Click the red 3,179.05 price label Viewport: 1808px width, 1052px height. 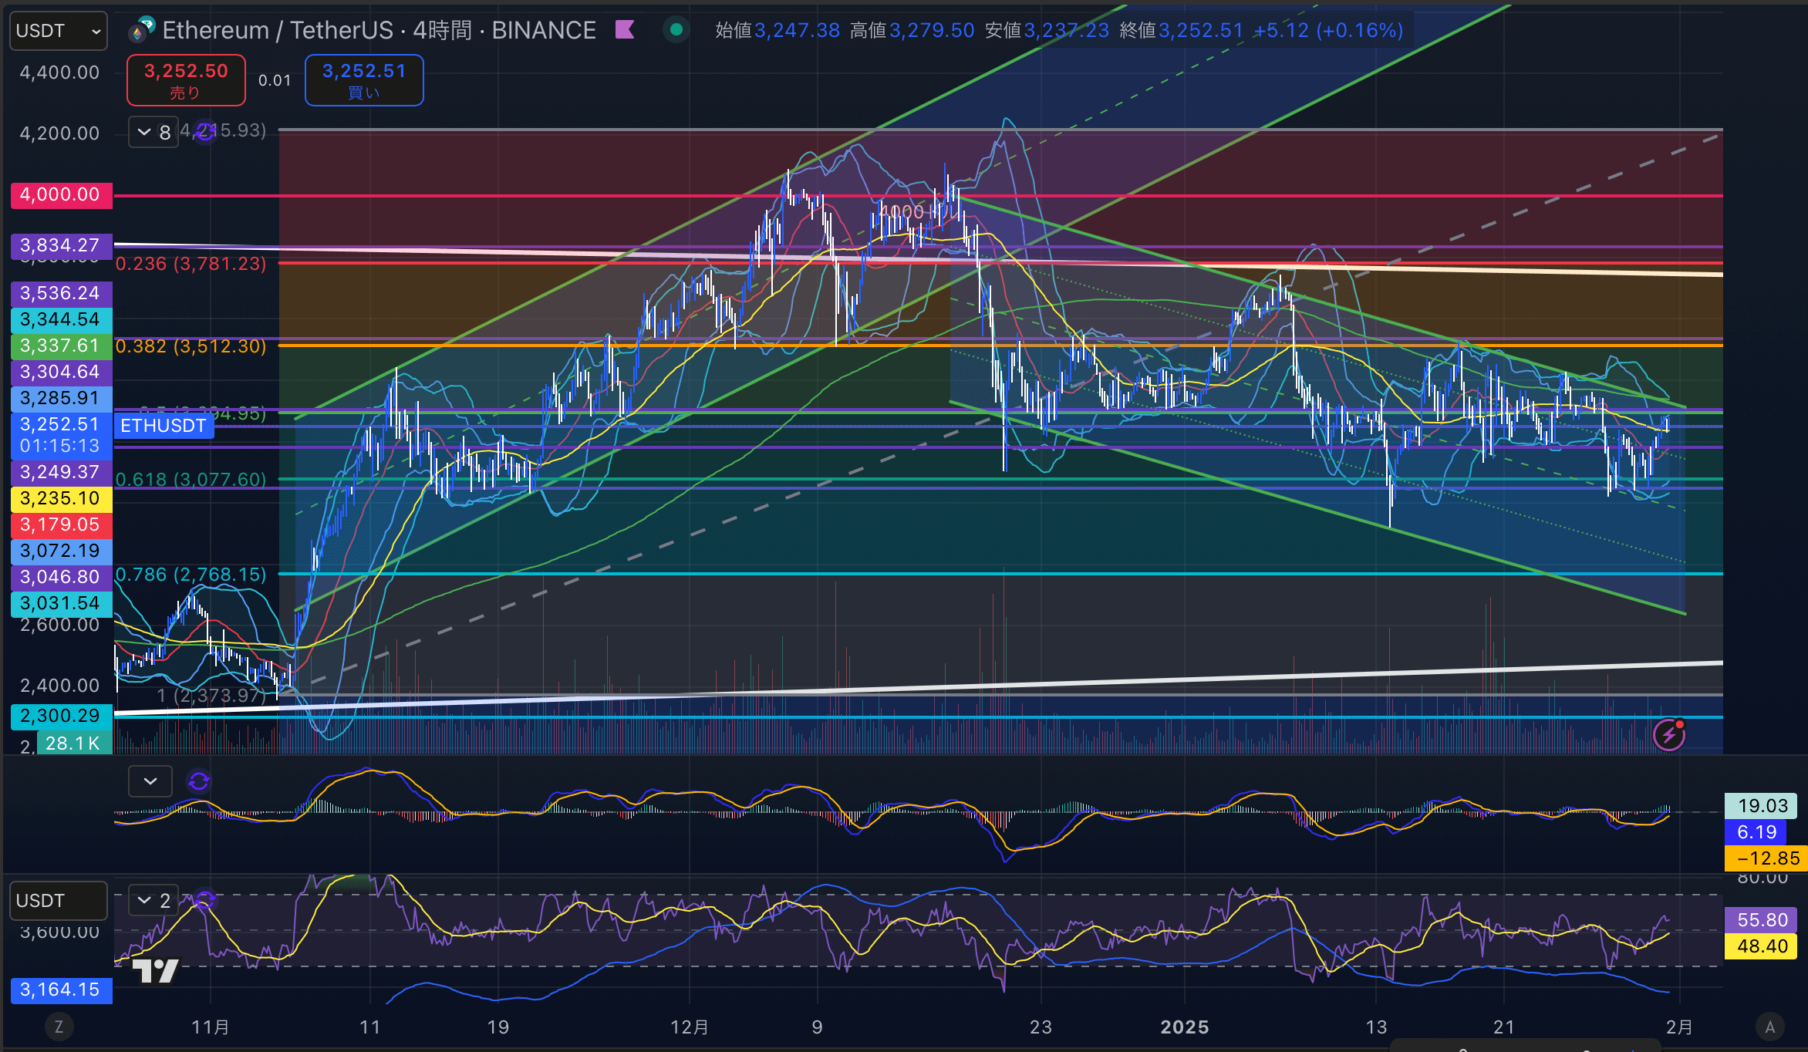coord(61,524)
